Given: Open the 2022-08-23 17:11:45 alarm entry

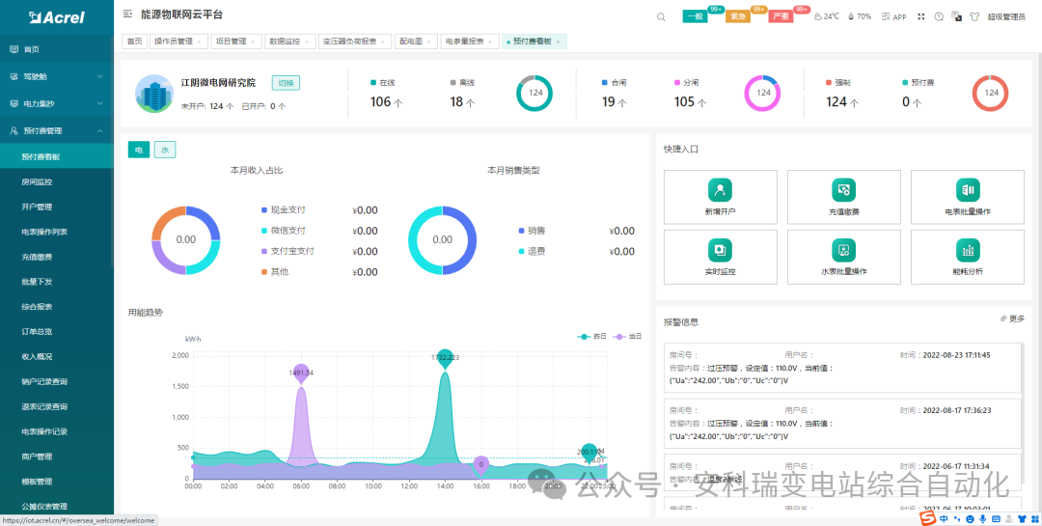Looking at the screenshot, I should (x=843, y=368).
